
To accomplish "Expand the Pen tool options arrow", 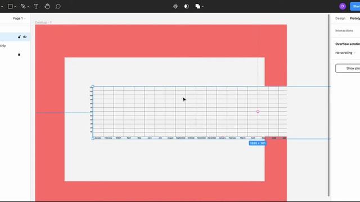I will coord(28,7).
